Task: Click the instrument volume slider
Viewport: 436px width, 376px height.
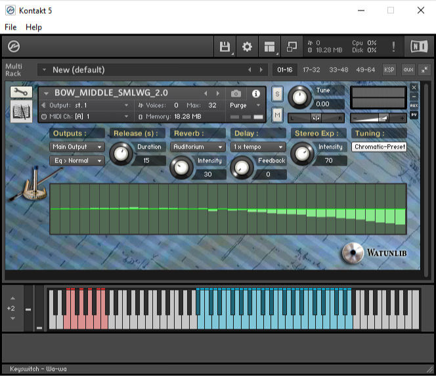Action: coord(378,118)
